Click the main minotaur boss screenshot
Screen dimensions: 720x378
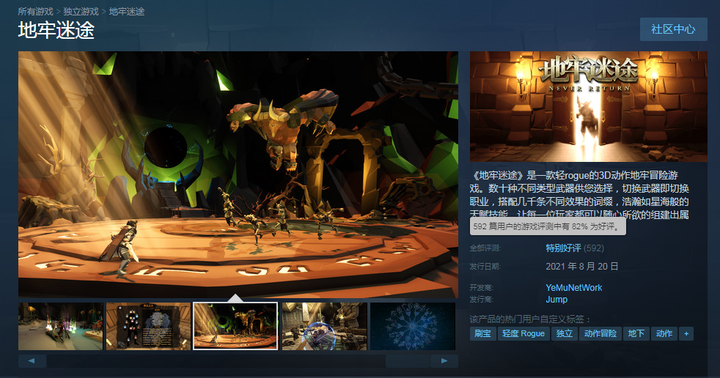click(238, 174)
